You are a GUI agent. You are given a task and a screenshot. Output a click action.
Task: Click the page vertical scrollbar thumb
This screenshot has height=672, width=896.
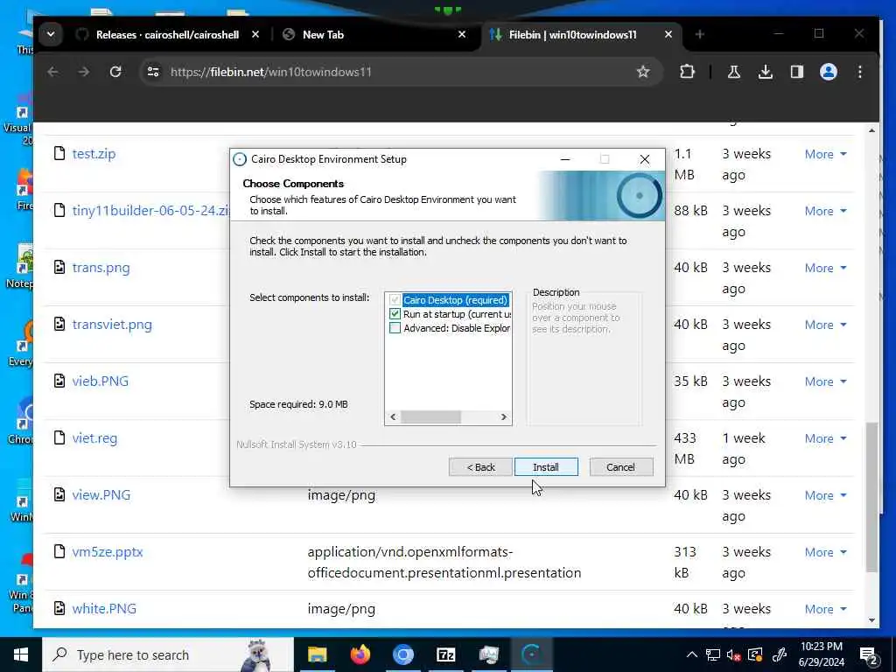[x=871, y=497]
